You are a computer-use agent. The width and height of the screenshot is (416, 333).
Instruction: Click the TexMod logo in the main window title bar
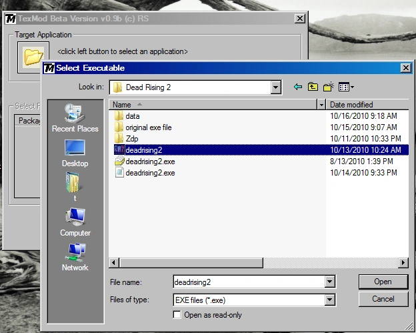point(11,19)
